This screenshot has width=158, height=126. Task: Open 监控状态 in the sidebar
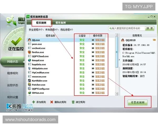[12, 85]
